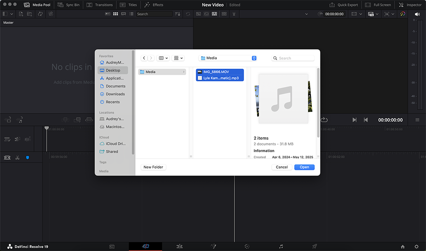426x251 pixels.
Task: Open the Media Pool sort order dropdown
Action: pyautogui.click(x=178, y=14)
